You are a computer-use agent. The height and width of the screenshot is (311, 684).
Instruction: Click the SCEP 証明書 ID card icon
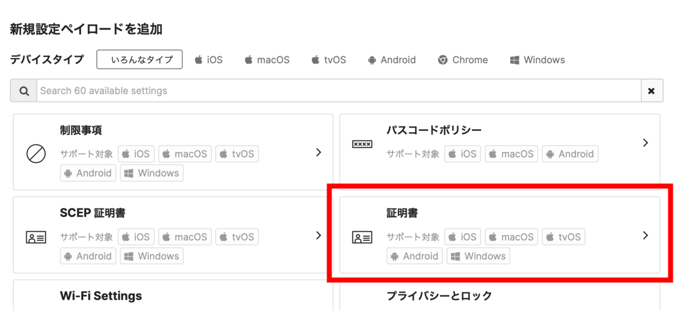click(x=36, y=237)
